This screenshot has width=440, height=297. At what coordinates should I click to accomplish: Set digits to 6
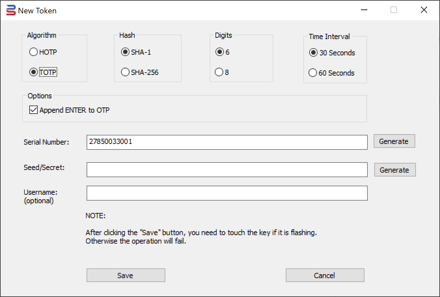coord(220,52)
